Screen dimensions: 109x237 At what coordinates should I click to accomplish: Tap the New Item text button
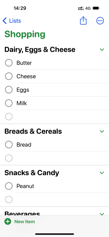(x=25, y=222)
